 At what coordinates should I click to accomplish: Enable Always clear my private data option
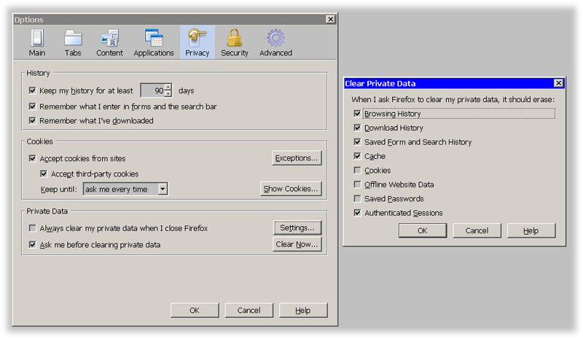pyautogui.click(x=32, y=228)
